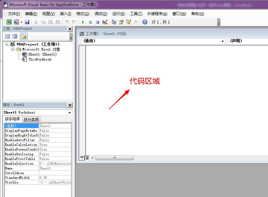Click the code window horizontal scrollbar thumb

point(114,158)
